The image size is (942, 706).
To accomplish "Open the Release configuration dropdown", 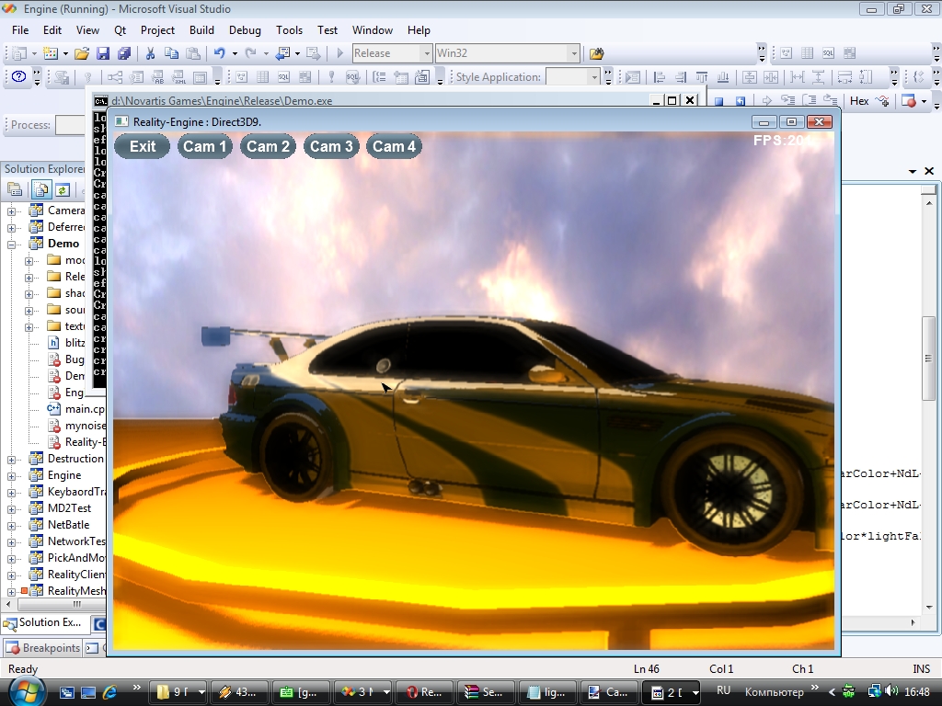I will point(426,53).
